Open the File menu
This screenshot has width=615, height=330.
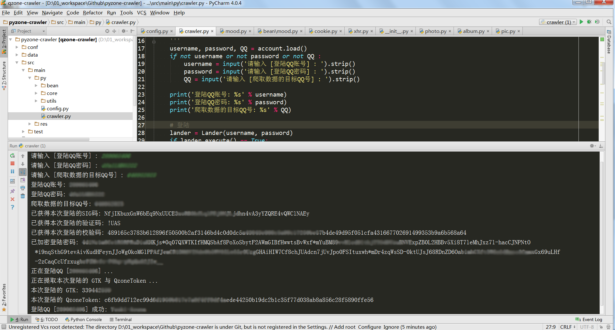pyautogui.click(x=6, y=13)
